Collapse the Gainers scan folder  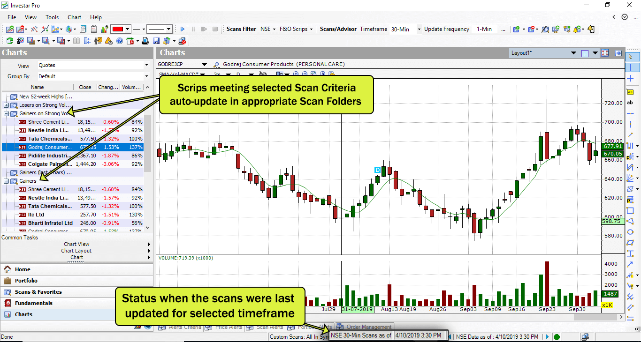[7, 181]
